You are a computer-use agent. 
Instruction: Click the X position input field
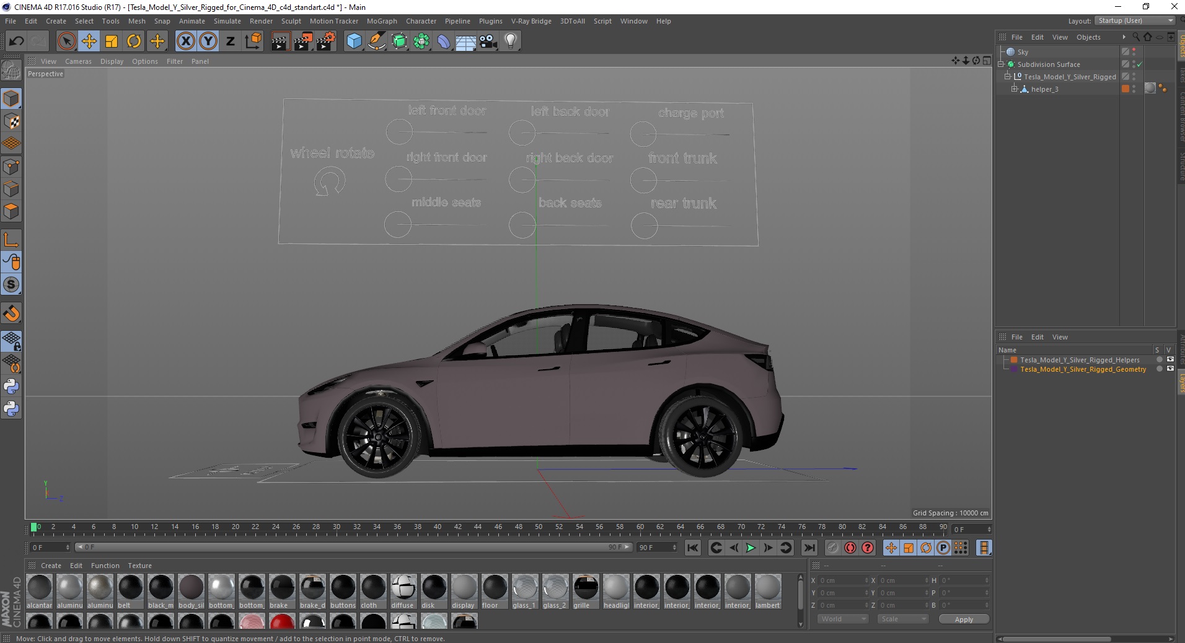pyautogui.click(x=843, y=580)
